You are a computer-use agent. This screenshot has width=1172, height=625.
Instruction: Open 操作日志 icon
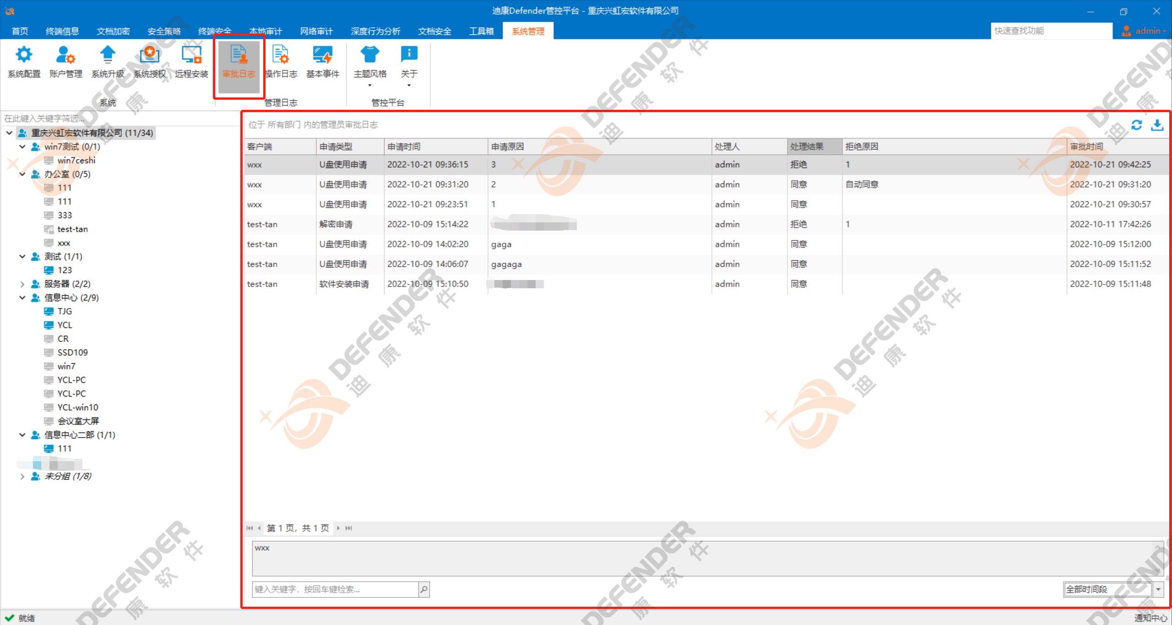click(x=281, y=55)
